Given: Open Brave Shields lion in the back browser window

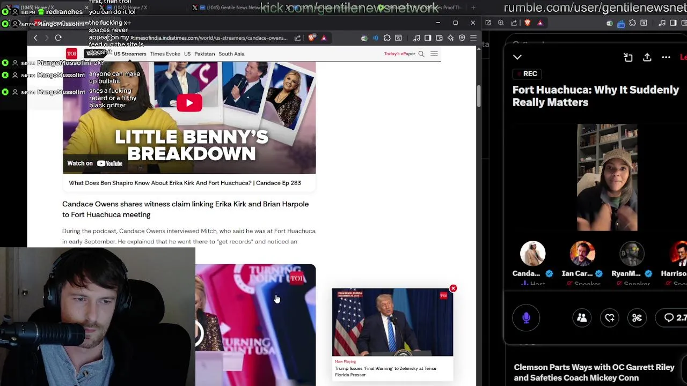Looking at the screenshot, I should point(528,23).
